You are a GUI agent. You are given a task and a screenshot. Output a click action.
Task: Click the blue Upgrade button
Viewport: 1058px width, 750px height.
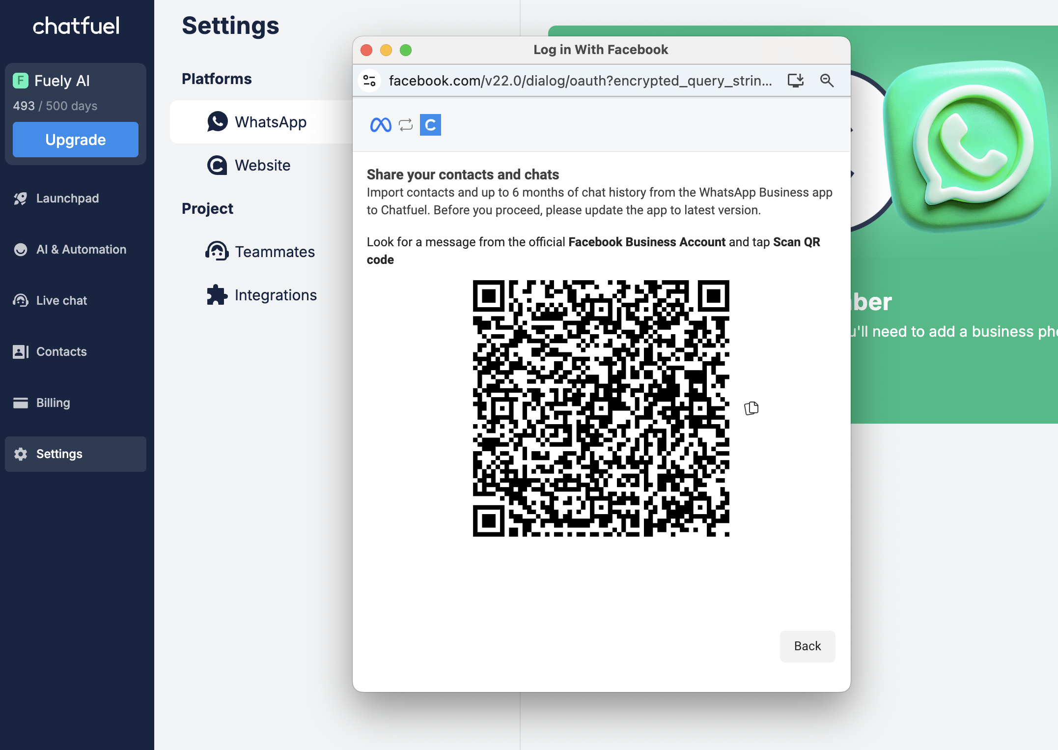point(76,140)
